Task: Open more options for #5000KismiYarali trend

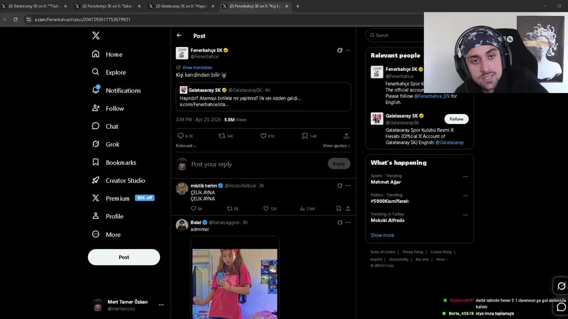Action: click(x=465, y=195)
